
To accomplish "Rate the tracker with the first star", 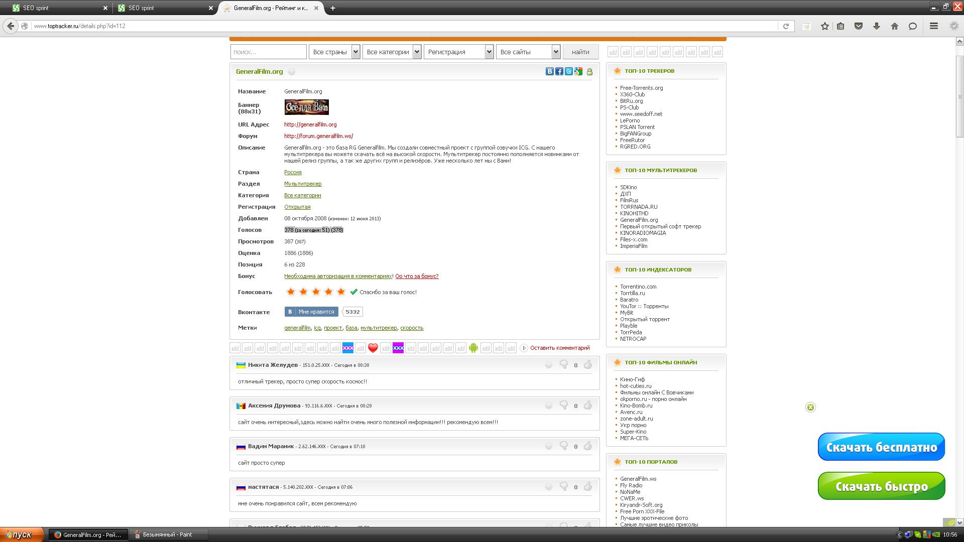I will (x=290, y=292).
